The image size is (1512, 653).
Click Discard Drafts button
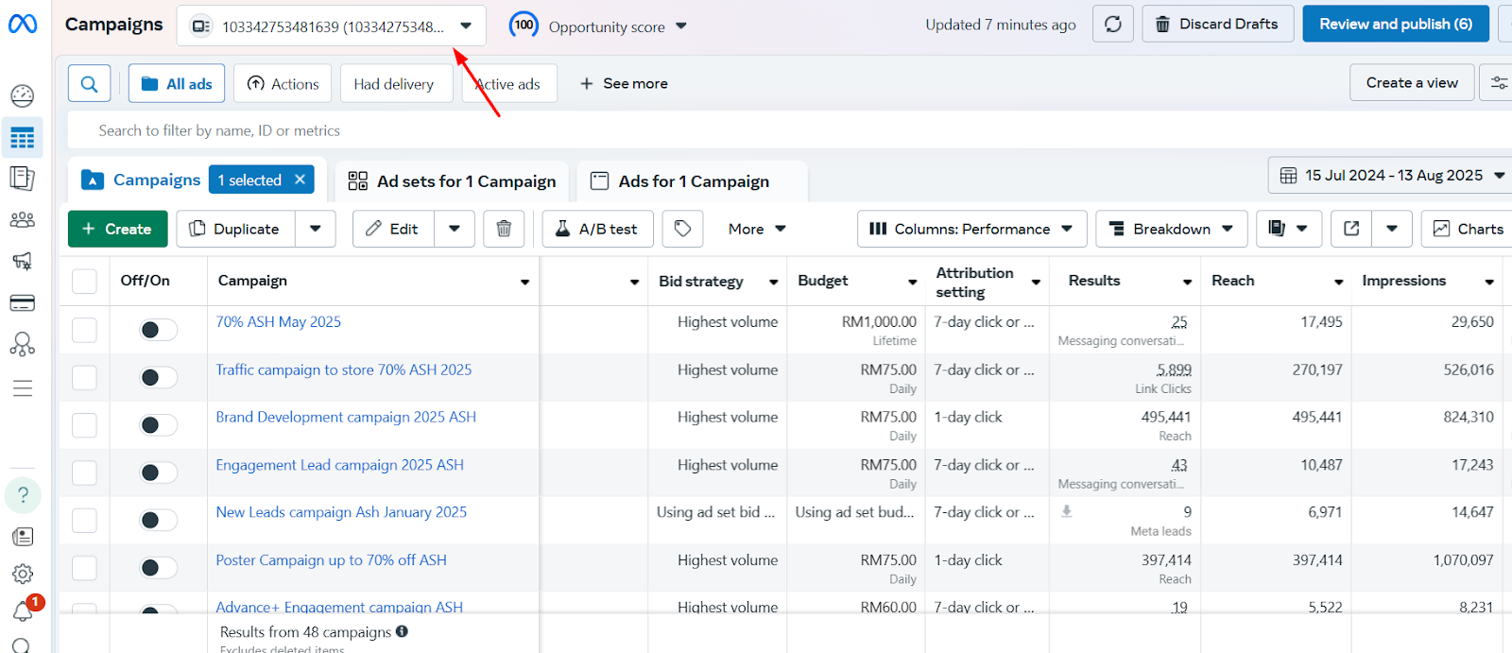click(1217, 24)
